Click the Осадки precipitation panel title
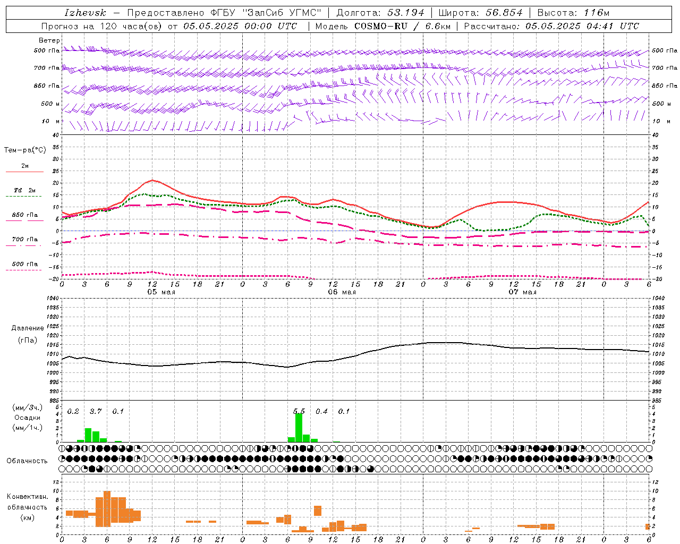Screen dimensions: 680x544 [x=27, y=418]
